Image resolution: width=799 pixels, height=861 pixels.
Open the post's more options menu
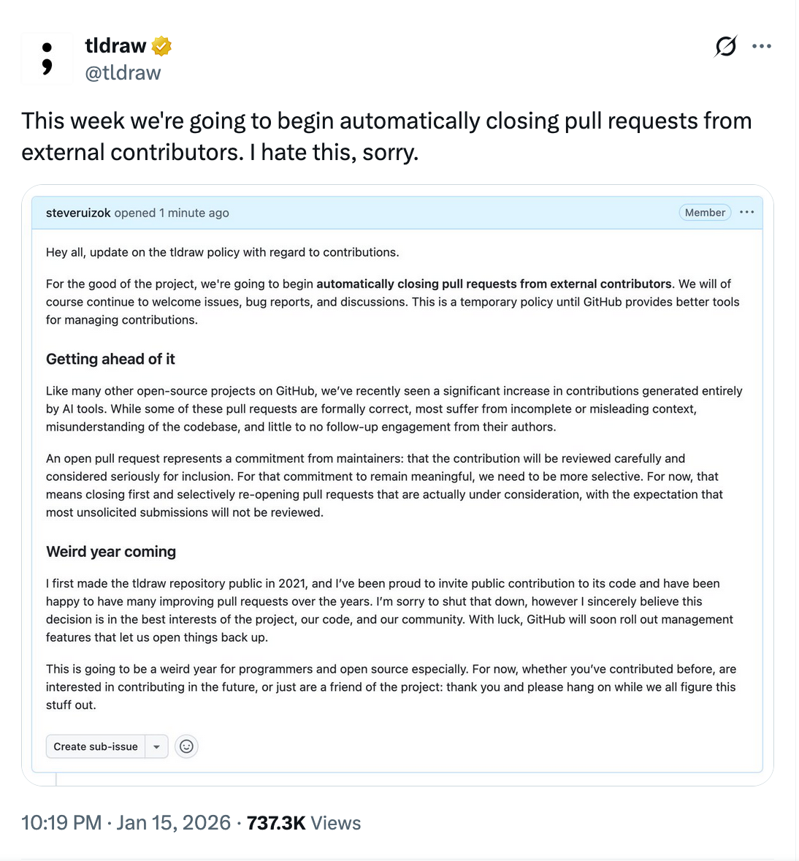pos(762,47)
